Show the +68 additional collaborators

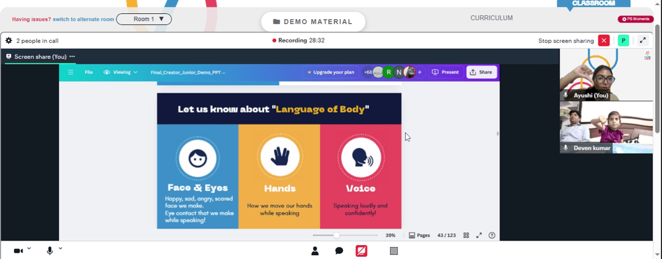(367, 73)
